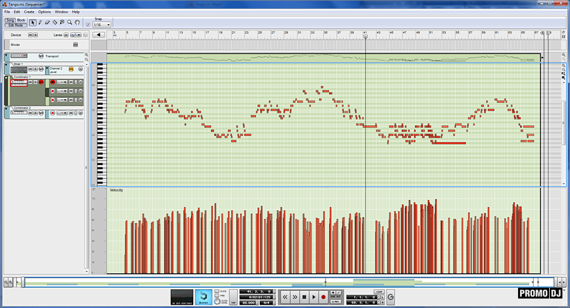570x308 pixels.
Task: Zoom in horizontally at bottom-left
Action: click(10, 282)
